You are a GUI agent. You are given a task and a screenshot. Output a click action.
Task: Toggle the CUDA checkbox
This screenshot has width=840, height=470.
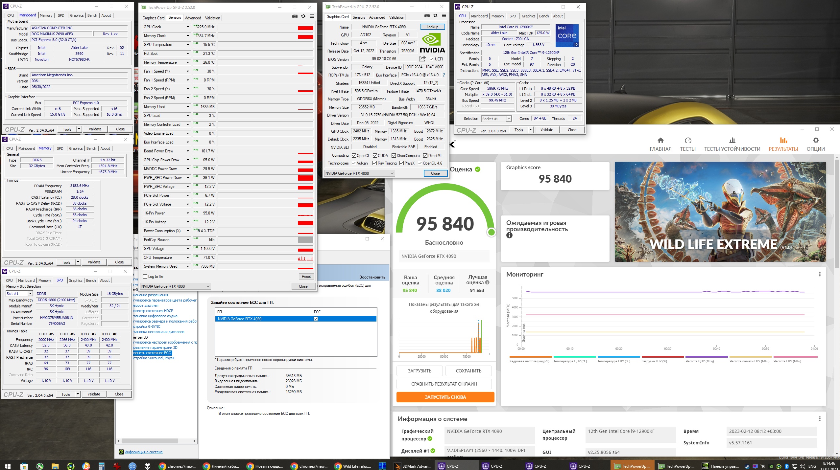point(375,156)
